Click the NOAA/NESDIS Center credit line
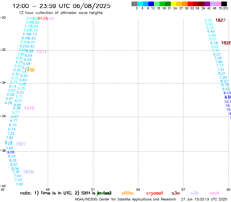 coord(125,199)
